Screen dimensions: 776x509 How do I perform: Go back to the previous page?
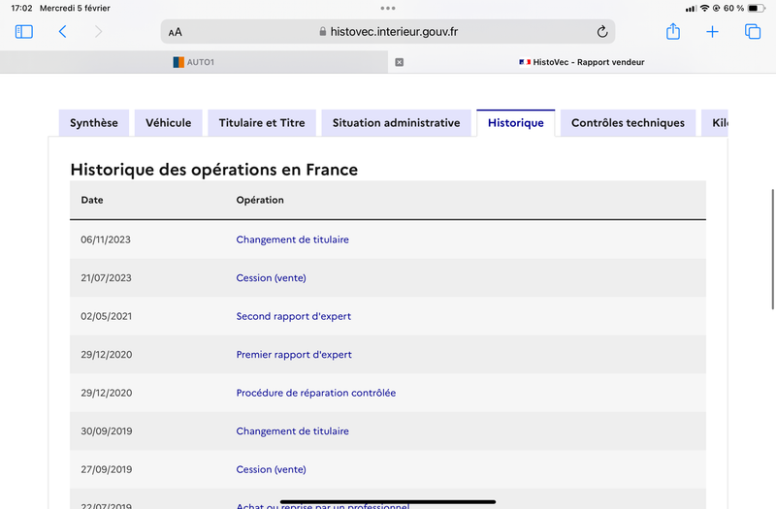62,32
